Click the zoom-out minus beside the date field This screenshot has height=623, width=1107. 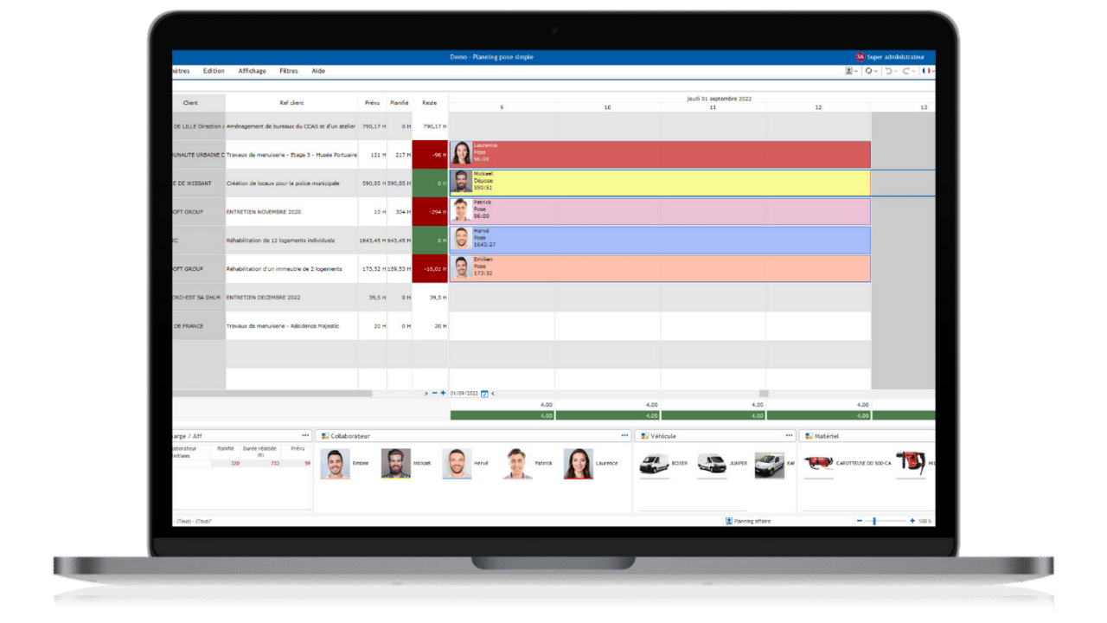(x=434, y=394)
